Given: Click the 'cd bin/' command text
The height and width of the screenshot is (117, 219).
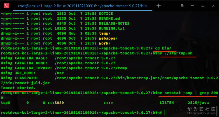Looking at the screenshot, I should (163, 48).
